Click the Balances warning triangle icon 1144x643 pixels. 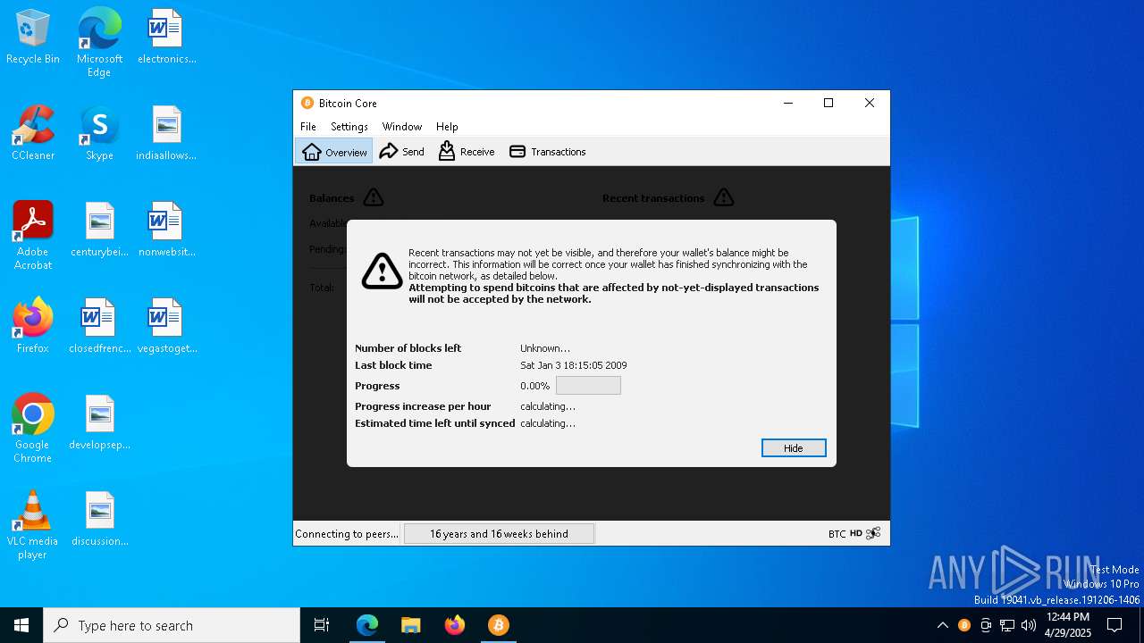click(x=374, y=197)
